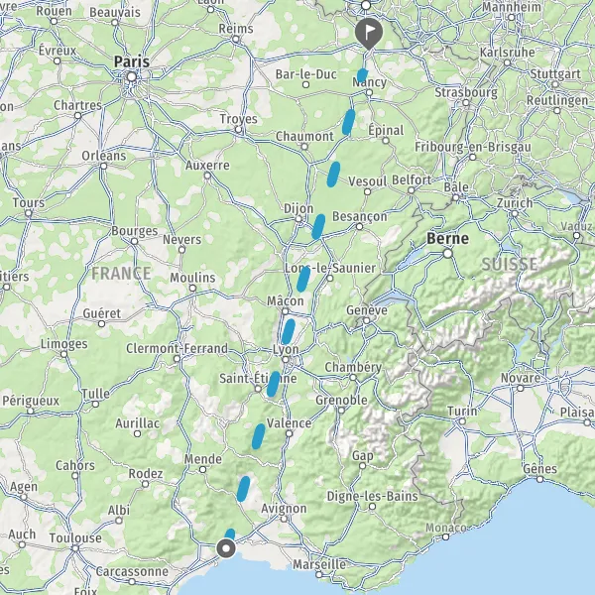
Task: Click the SUISSE country label
Action: pyautogui.click(x=510, y=264)
